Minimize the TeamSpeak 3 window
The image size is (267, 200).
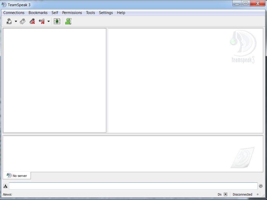click(x=237, y=4)
